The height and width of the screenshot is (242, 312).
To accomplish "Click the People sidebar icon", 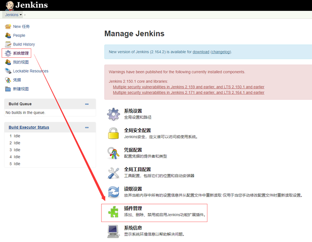I will click(8, 36).
